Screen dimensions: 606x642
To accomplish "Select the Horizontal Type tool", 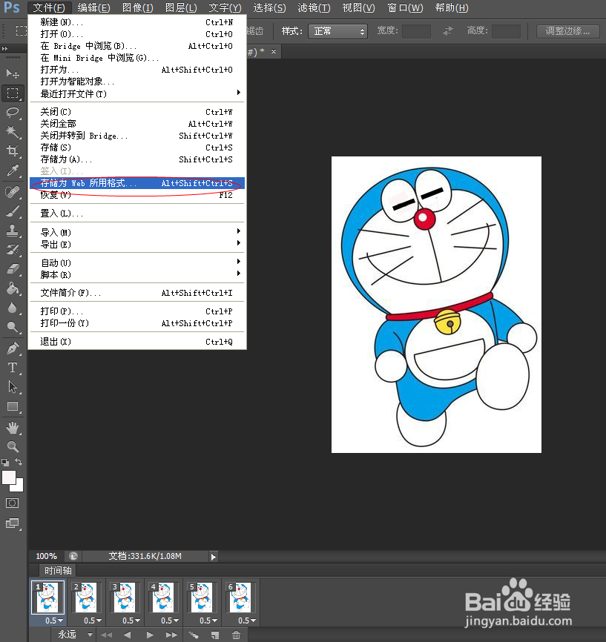I will [x=13, y=368].
